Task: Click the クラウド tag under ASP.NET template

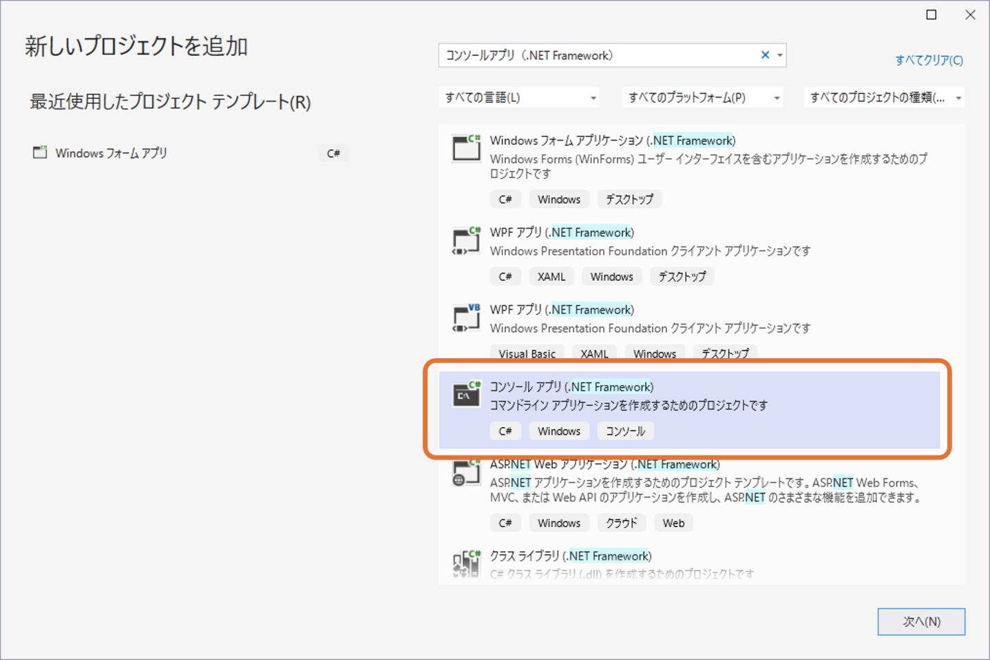Action: tap(622, 523)
